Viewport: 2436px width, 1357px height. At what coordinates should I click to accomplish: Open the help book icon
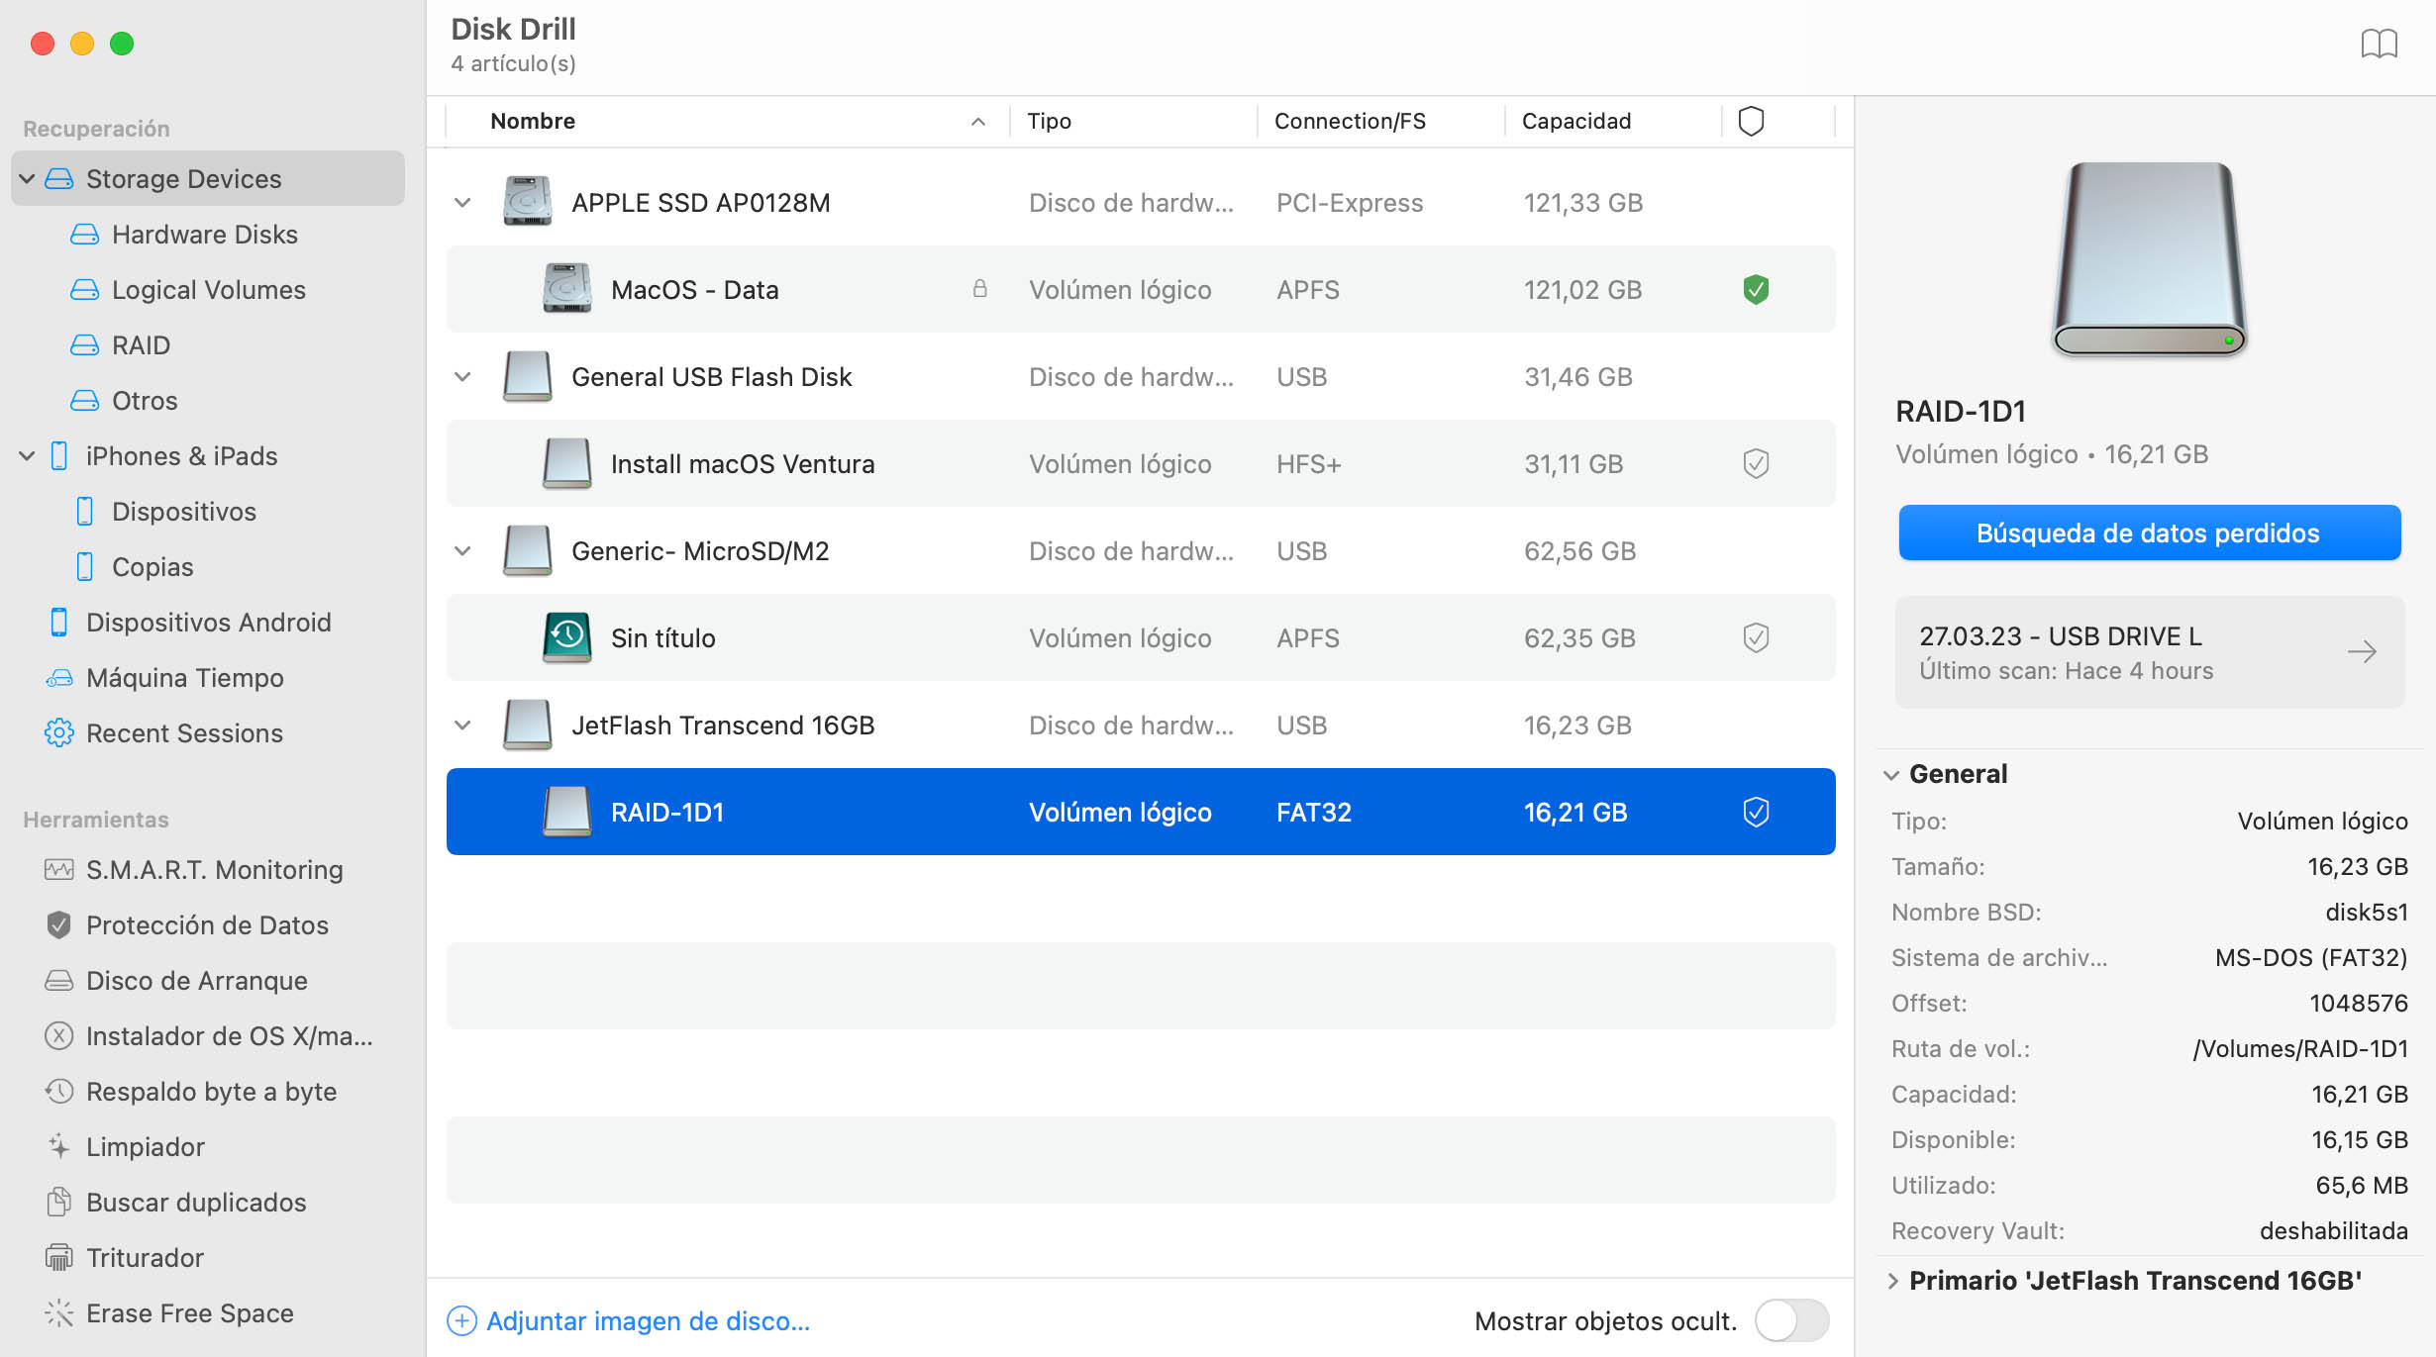[2379, 45]
